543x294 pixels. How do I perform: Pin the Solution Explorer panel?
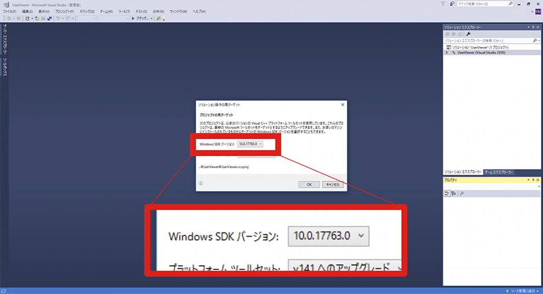click(533, 27)
